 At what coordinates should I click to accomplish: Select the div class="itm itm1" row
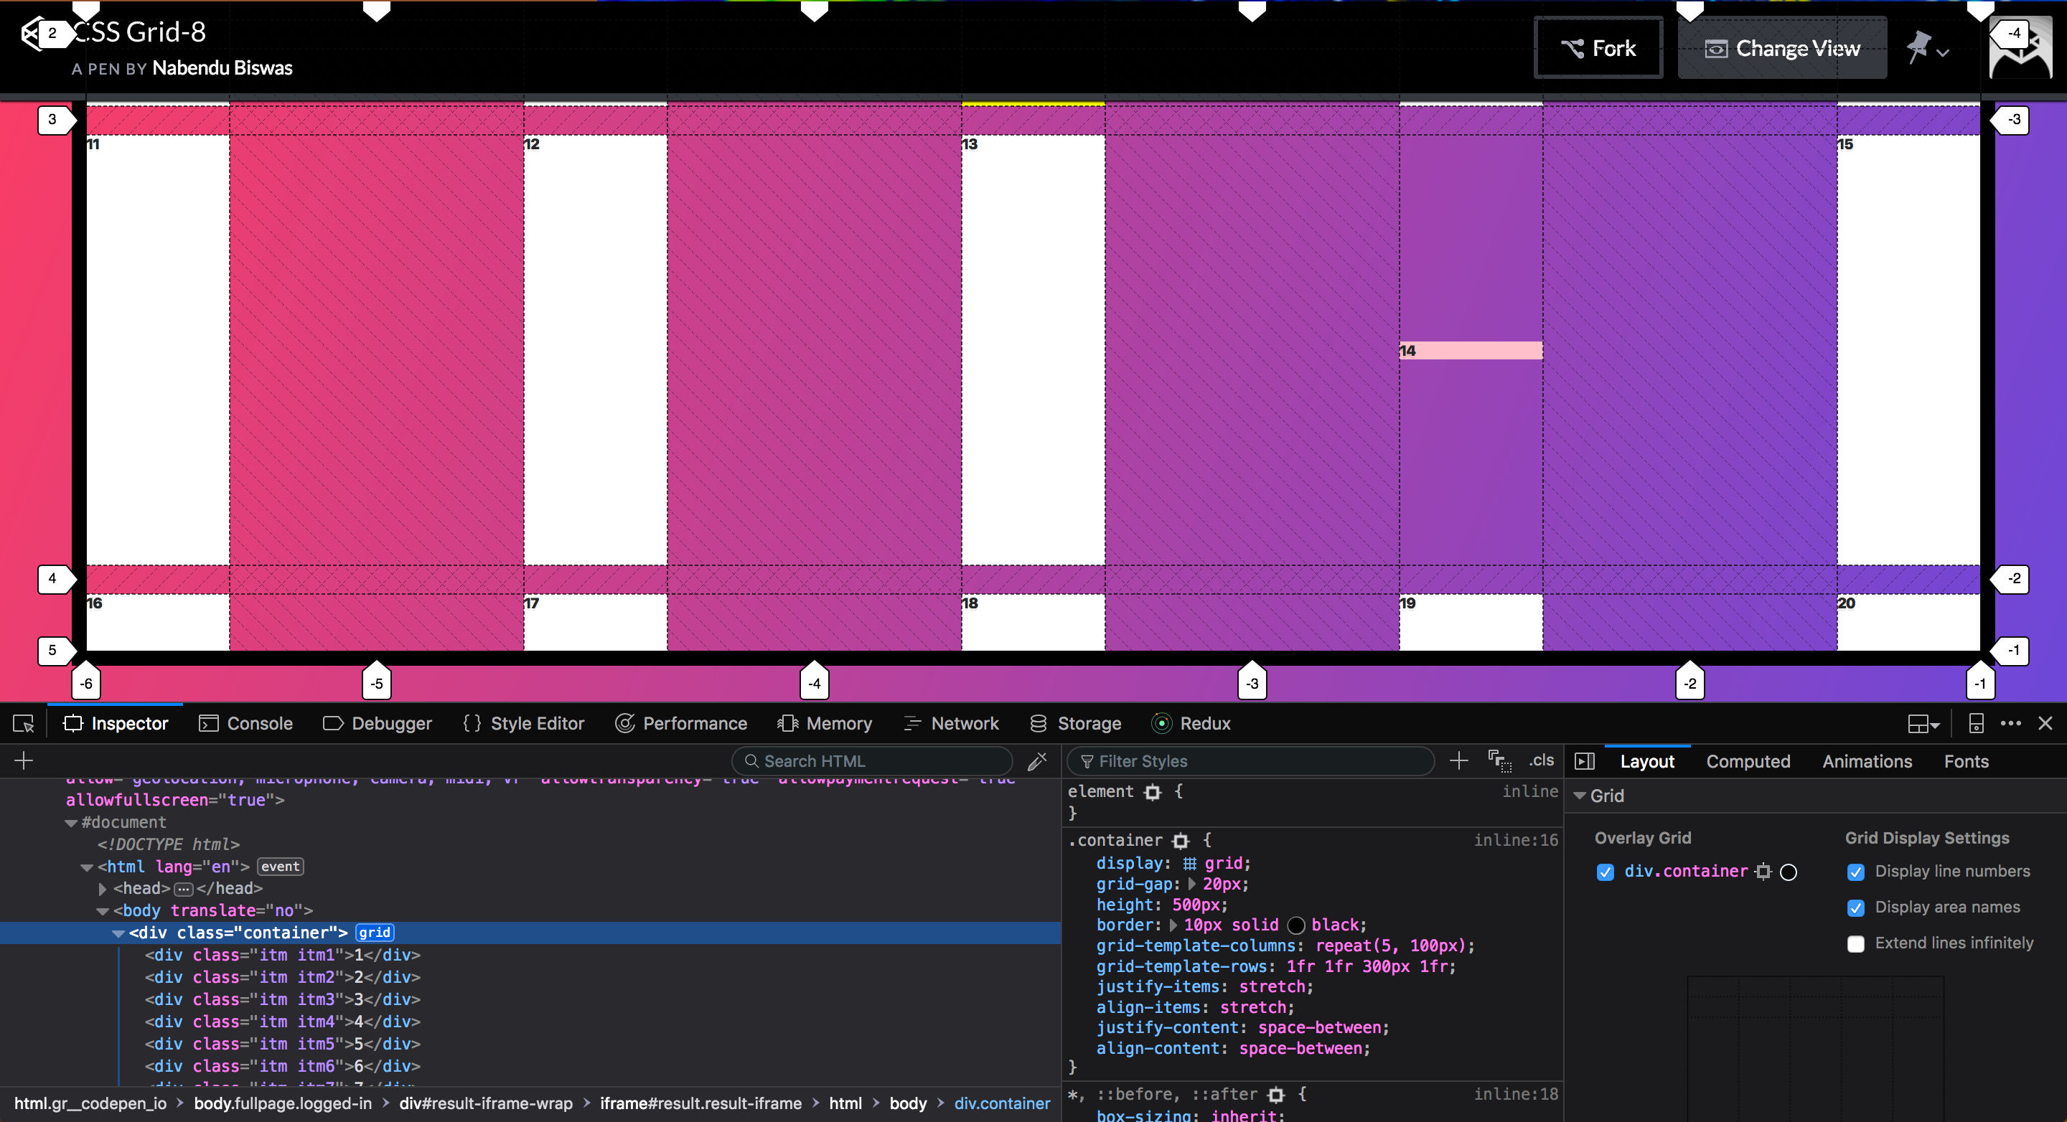point(530,955)
